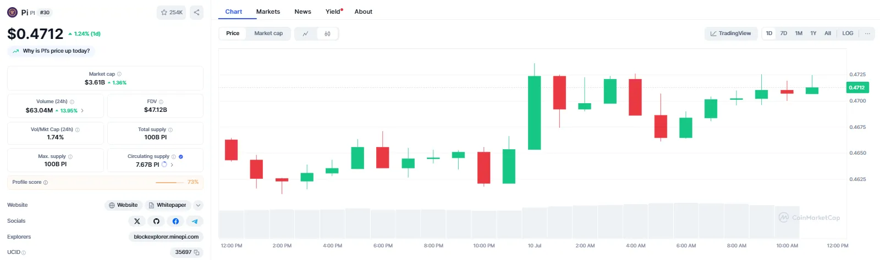This screenshot has height=260, width=880.
Task: Click the tall green candle at 10 Jul
Action: (534, 112)
